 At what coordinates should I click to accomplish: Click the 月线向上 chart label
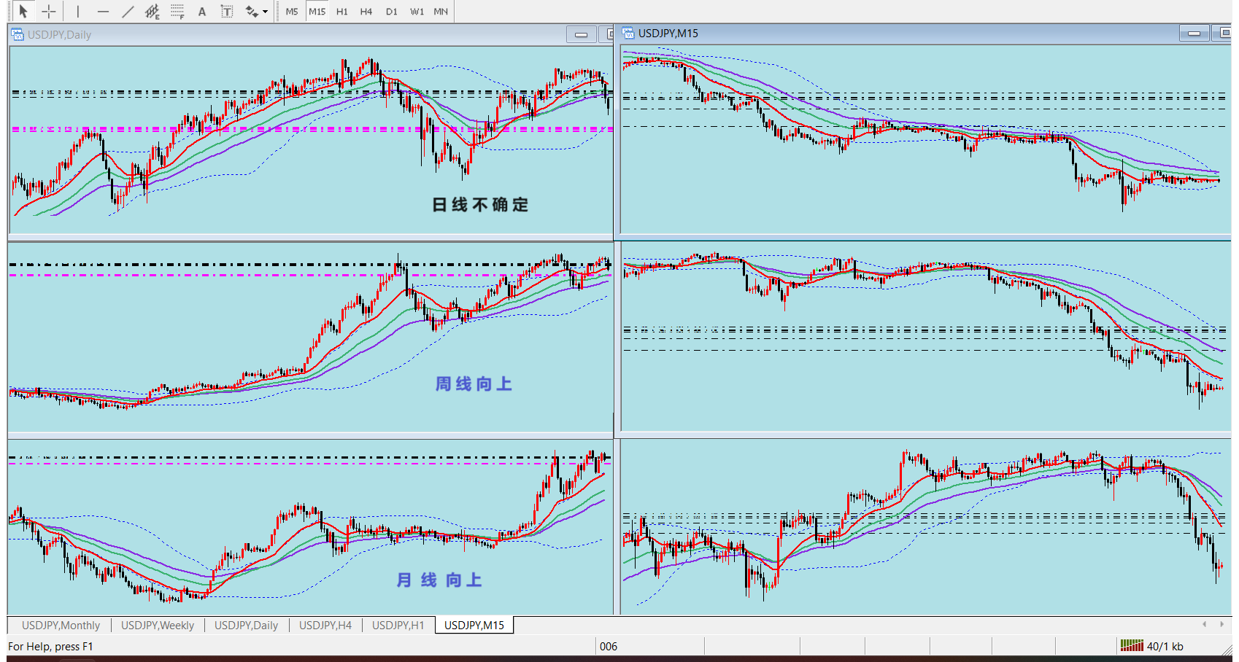click(439, 580)
